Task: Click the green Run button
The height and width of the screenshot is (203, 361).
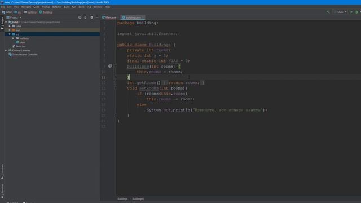Action: pyautogui.click(x=351, y=12)
